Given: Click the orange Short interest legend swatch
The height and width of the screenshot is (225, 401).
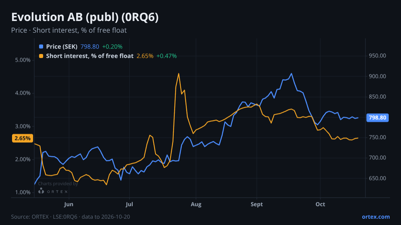Looking at the screenshot, I should pos(41,56).
